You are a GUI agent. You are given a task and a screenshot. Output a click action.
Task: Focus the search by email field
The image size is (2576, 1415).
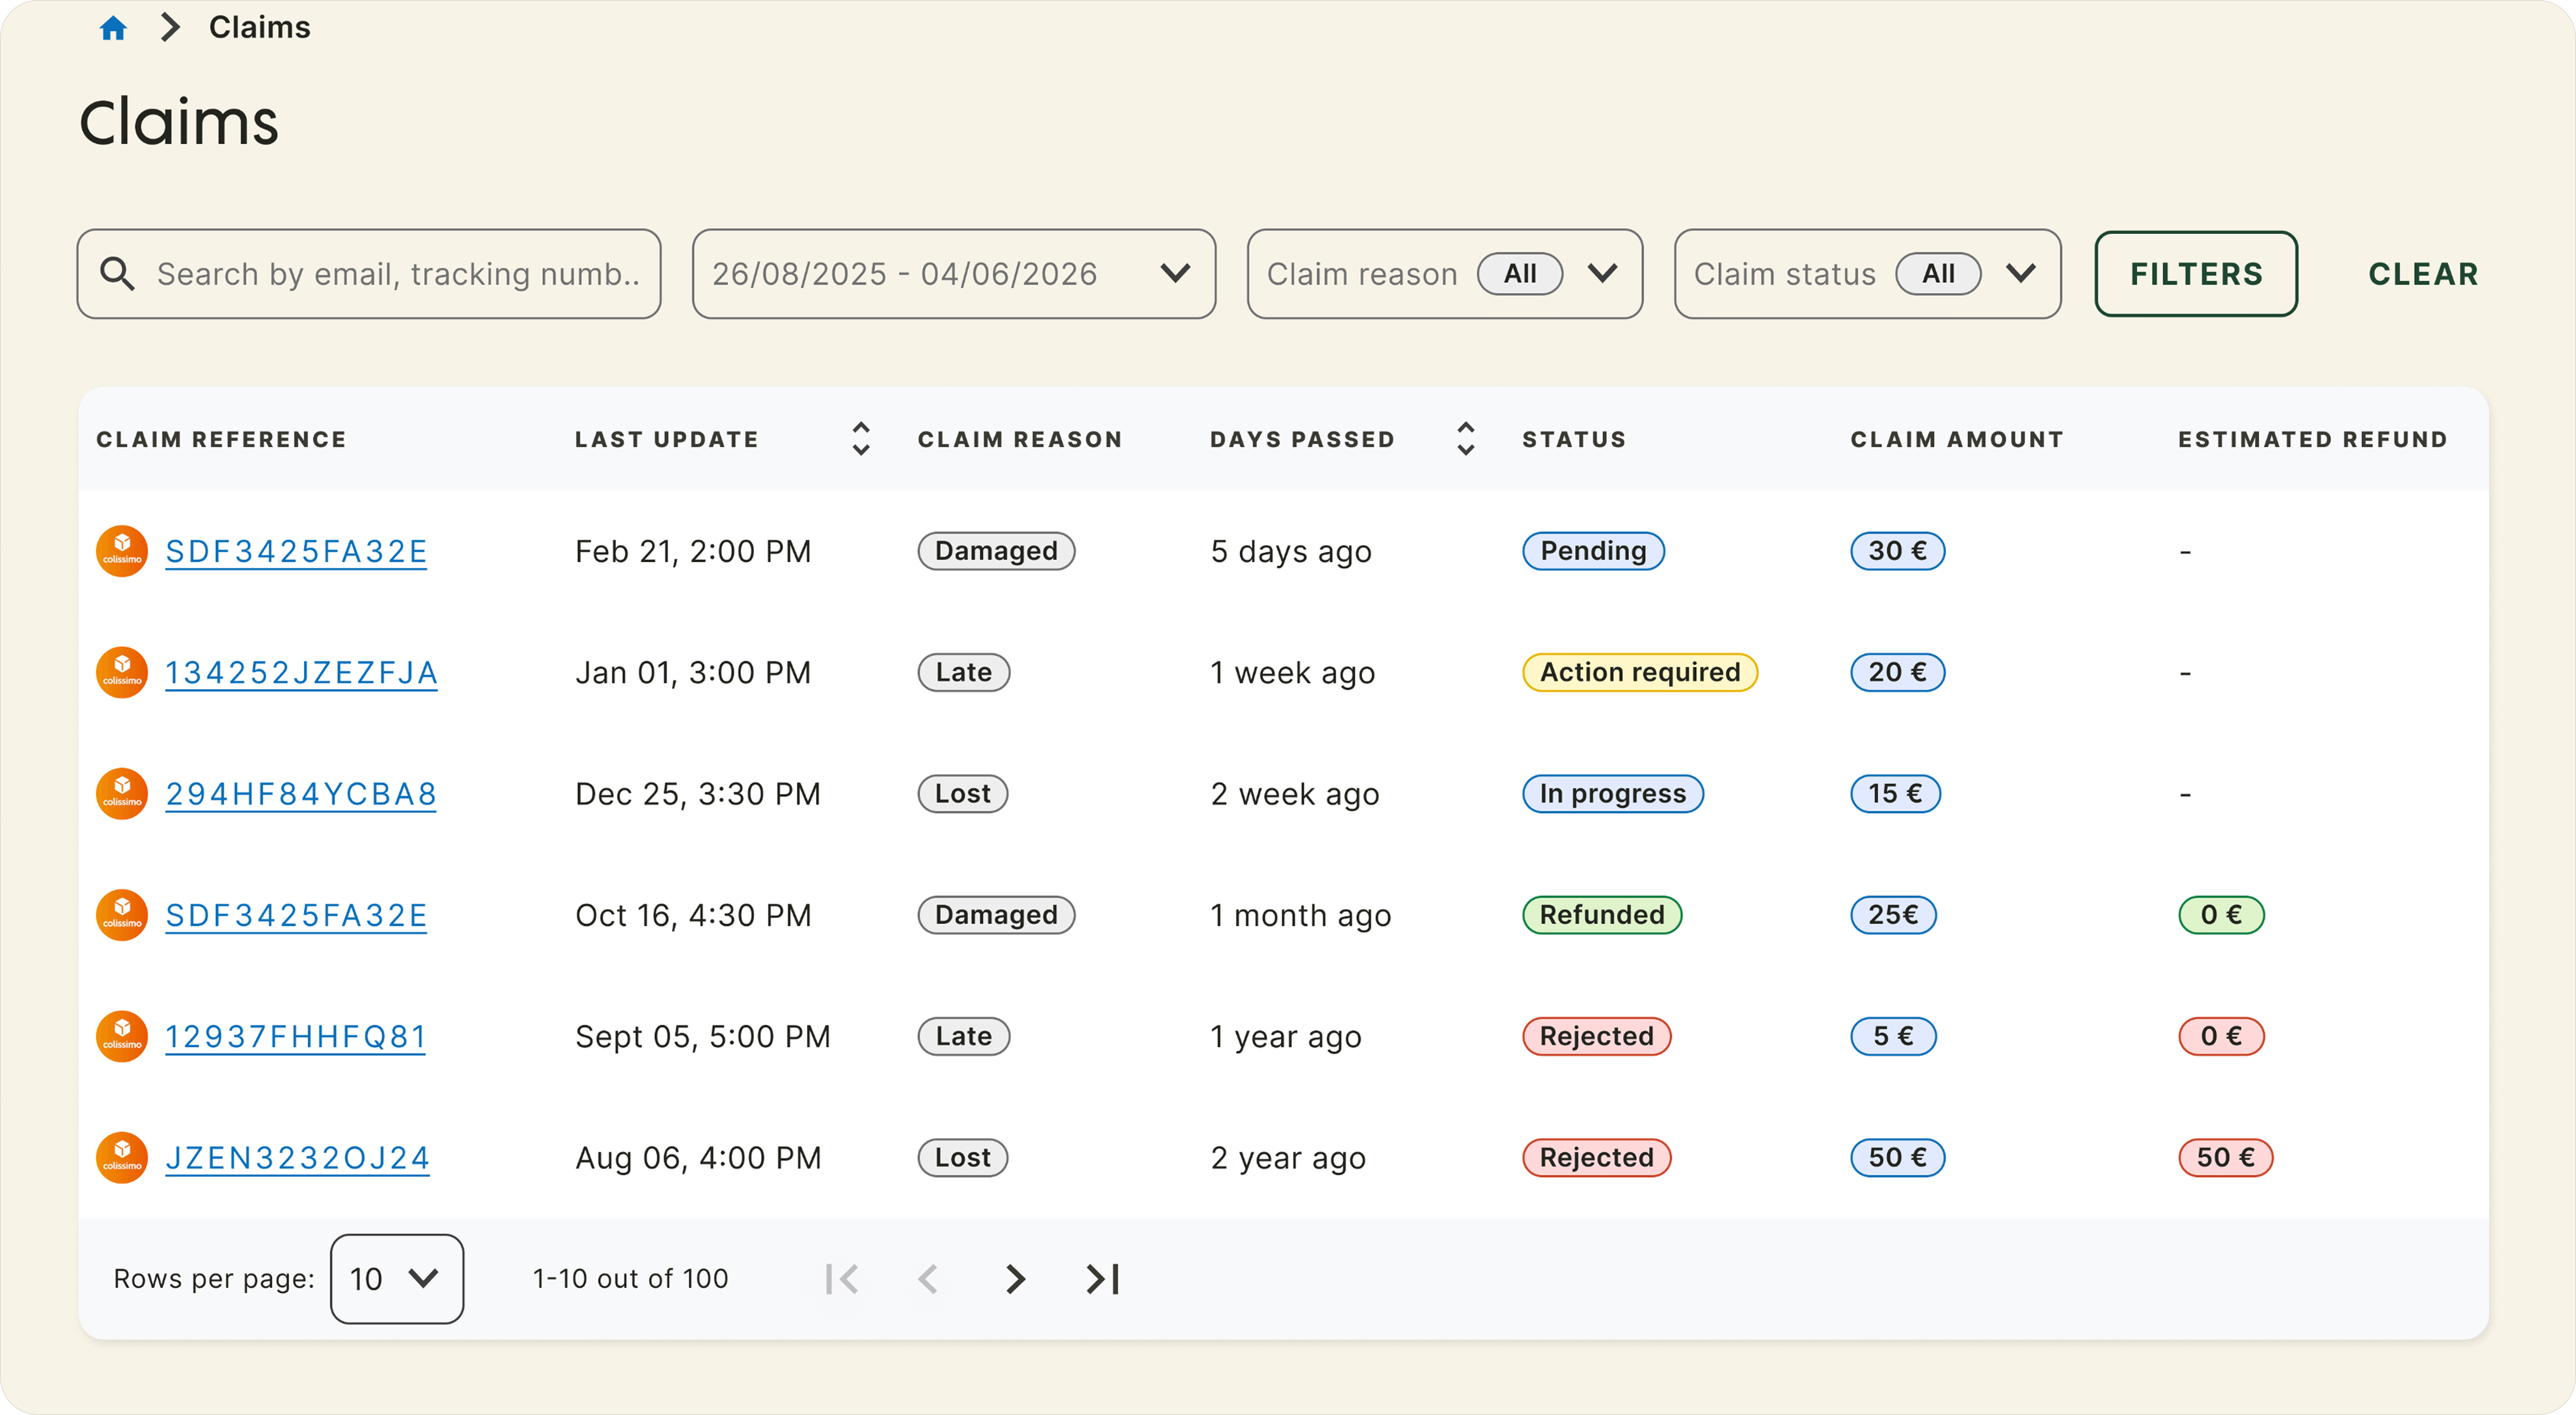pos(369,274)
